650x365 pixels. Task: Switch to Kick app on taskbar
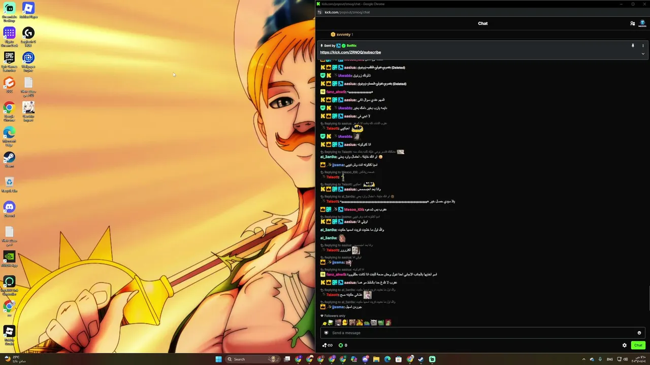pos(432,359)
